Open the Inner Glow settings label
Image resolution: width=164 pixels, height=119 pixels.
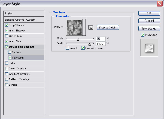pyautogui.click(x=15, y=41)
